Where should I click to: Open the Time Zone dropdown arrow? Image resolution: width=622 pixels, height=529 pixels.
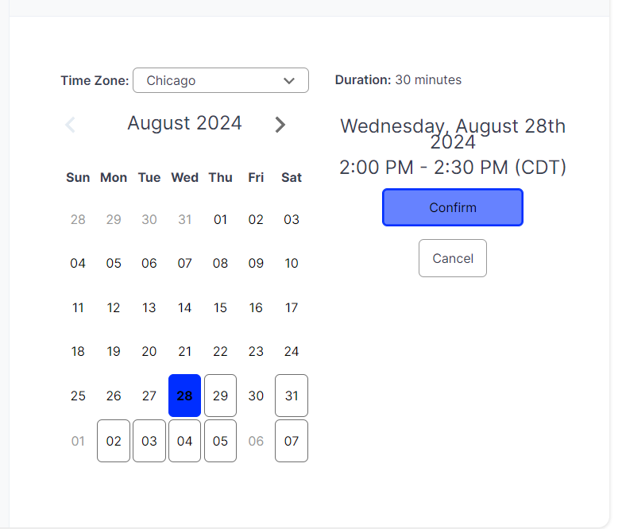(289, 80)
